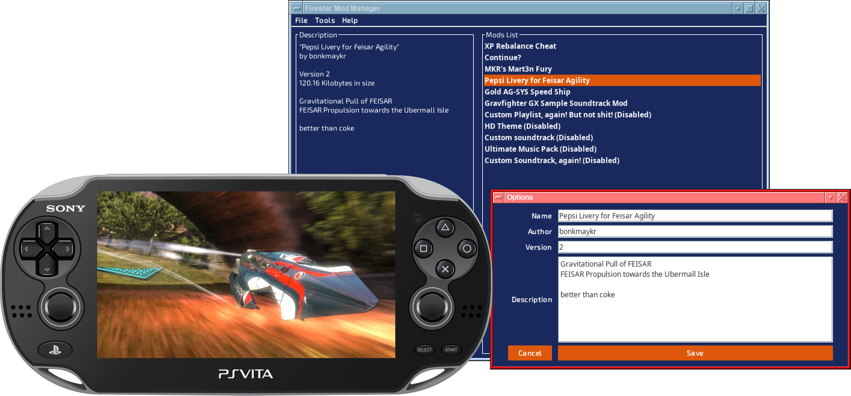Open Options window system menu icon
This screenshot has width=851, height=396.
498,197
